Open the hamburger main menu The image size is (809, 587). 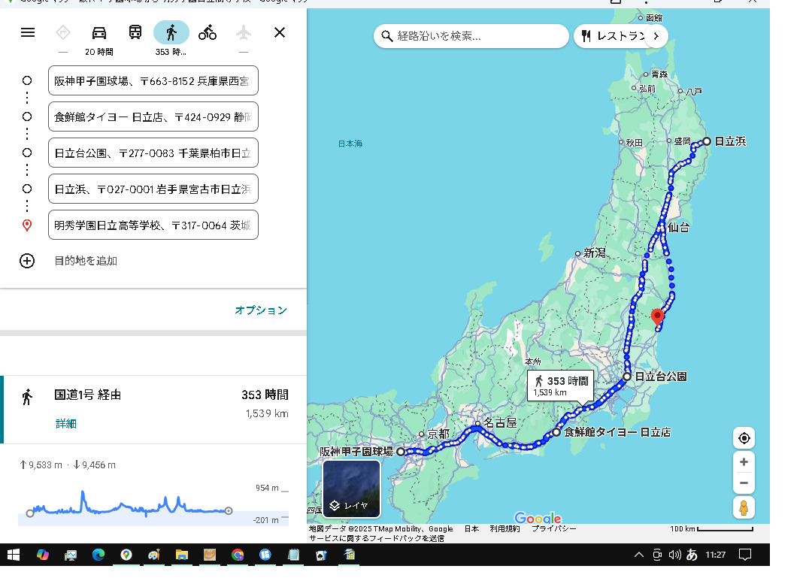tap(28, 32)
